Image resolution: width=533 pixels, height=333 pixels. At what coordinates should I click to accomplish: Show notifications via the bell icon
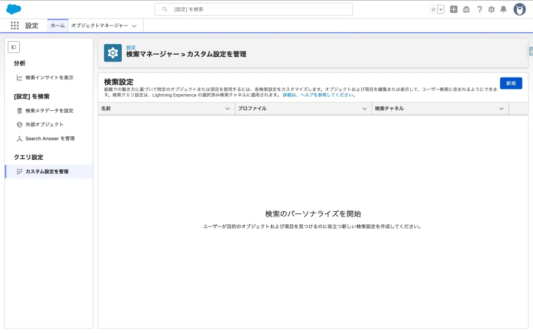click(503, 9)
